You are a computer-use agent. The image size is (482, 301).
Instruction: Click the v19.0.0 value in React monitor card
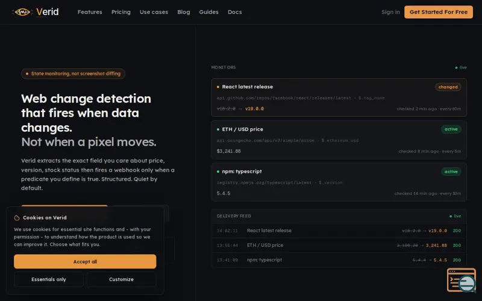(254, 109)
